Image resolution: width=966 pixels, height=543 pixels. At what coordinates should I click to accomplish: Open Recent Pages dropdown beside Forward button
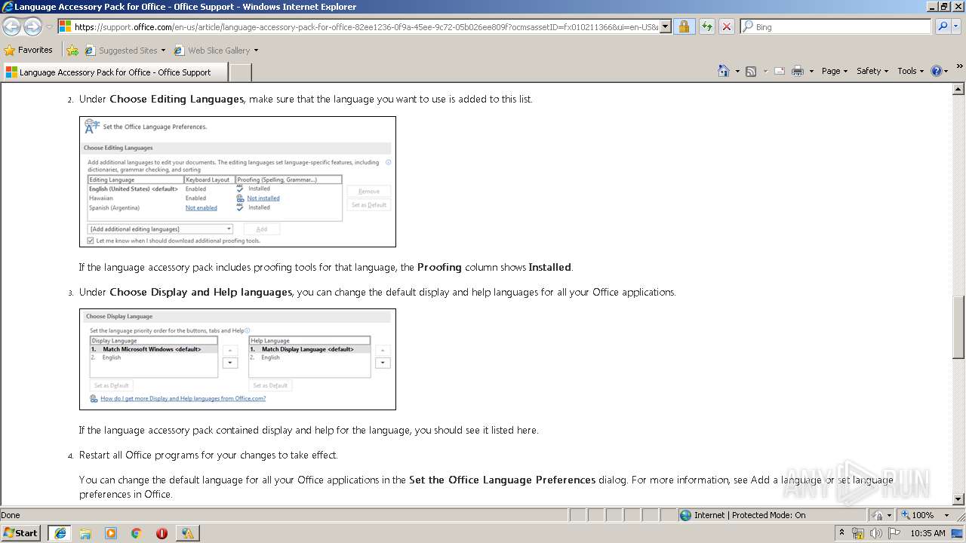(x=49, y=26)
